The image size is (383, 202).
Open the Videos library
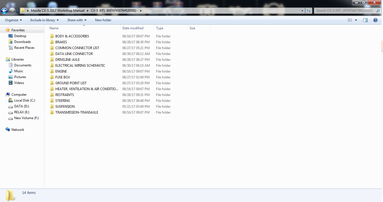[x=19, y=83]
